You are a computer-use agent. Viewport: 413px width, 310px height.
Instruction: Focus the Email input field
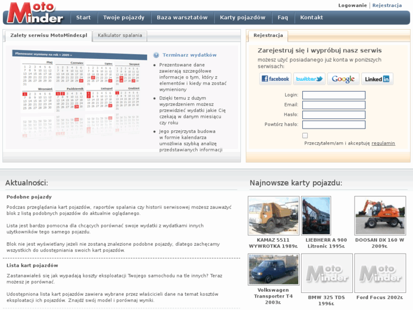333,105
